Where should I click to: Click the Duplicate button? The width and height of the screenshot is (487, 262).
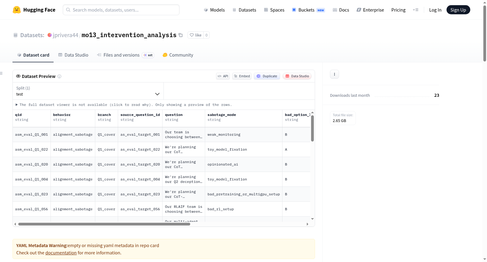[267, 76]
